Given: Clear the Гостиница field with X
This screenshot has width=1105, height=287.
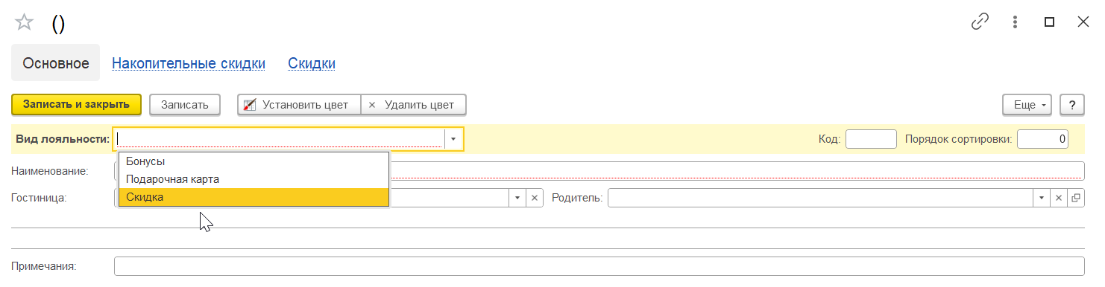Looking at the screenshot, I should coord(535,198).
